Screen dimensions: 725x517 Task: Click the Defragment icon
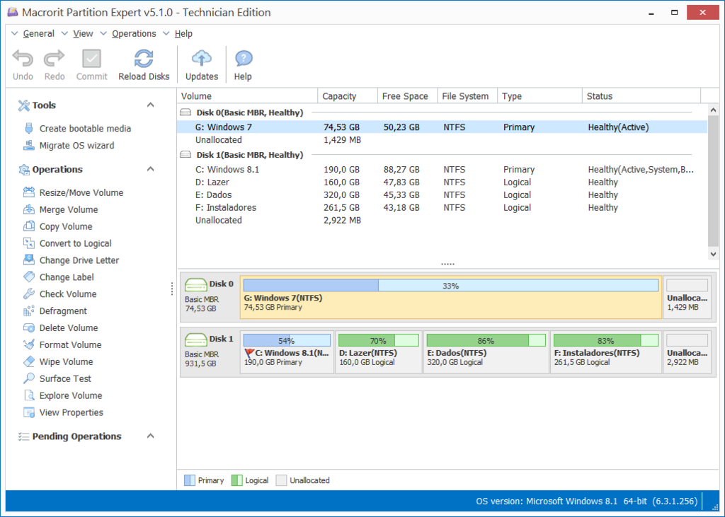(29, 311)
